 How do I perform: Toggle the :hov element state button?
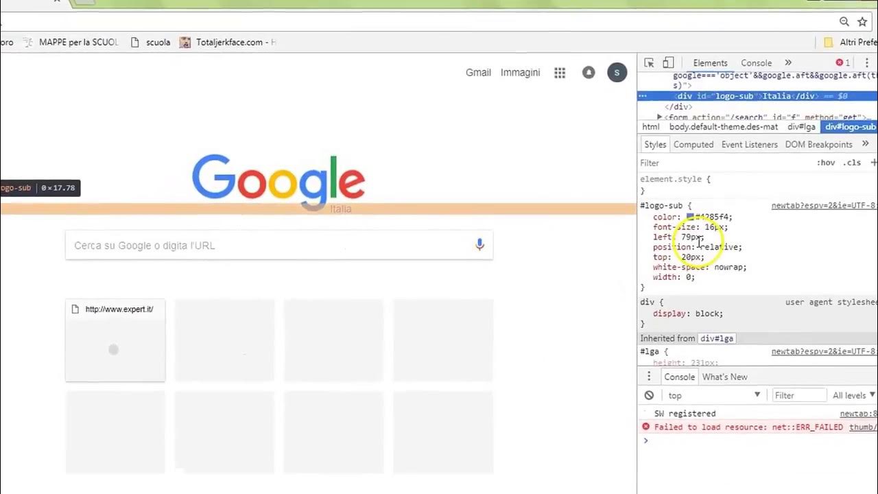click(826, 163)
